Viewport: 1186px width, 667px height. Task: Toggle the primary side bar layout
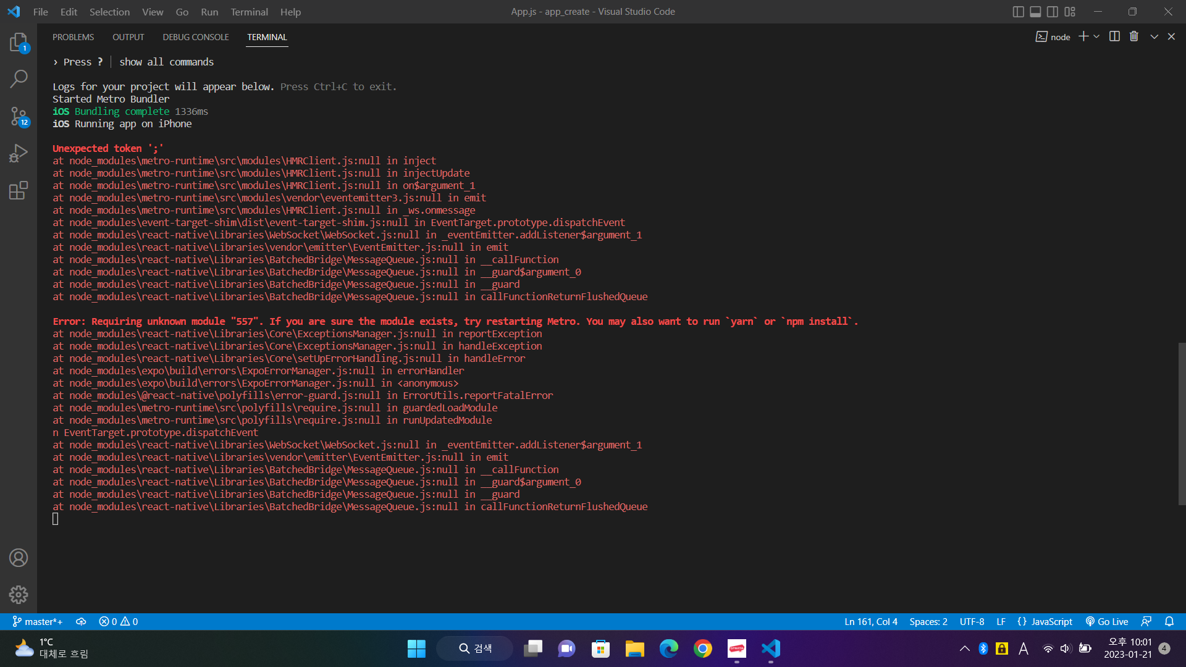(x=1019, y=12)
